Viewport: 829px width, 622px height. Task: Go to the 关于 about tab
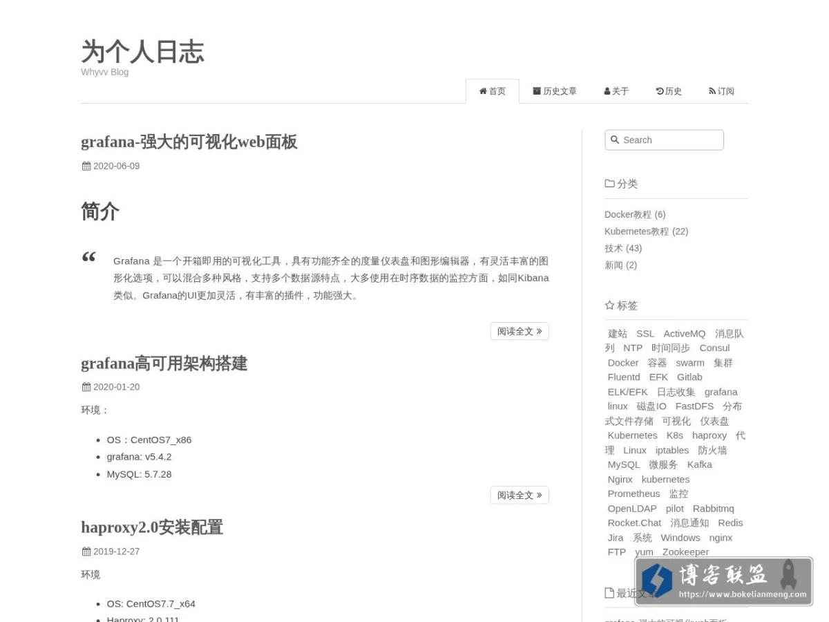[616, 91]
